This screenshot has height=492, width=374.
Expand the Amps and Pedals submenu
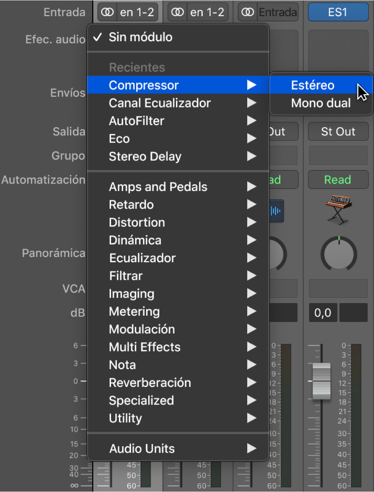click(158, 187)
